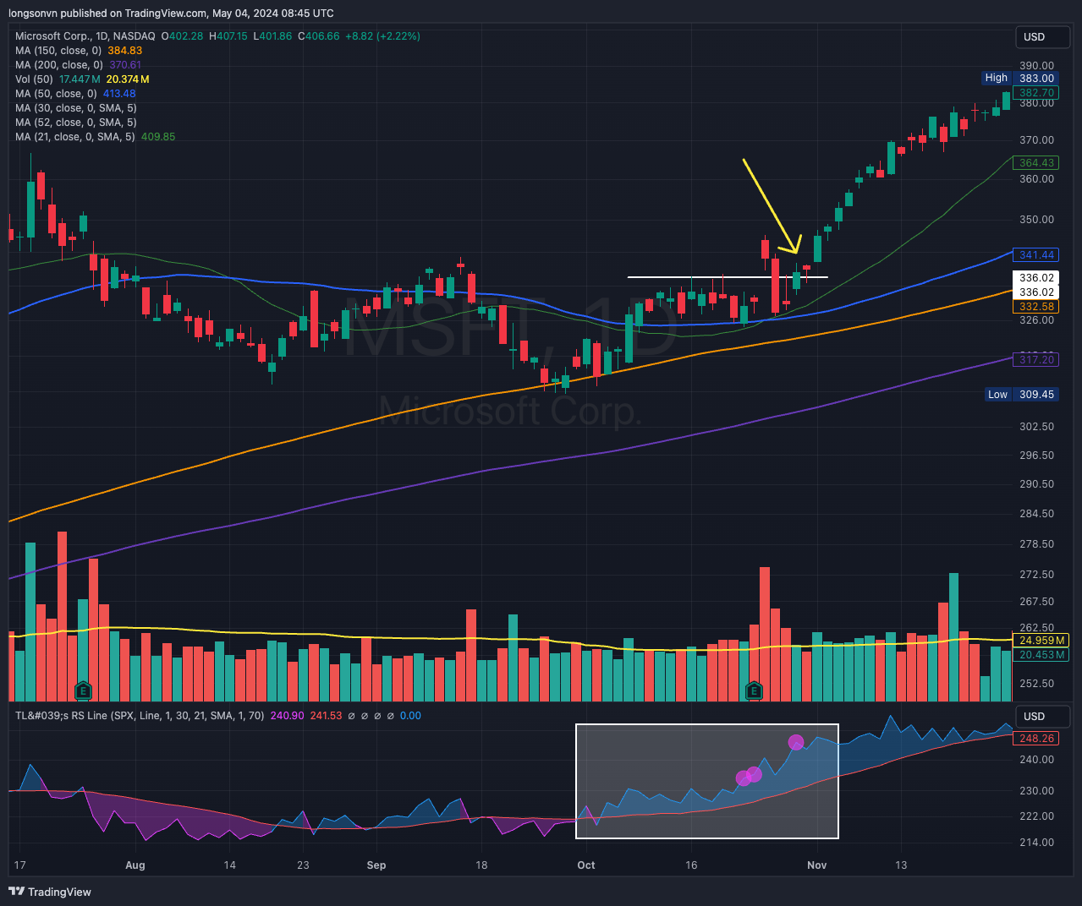The image size is (1082, 906).
Task: Click the Aug label on time axis
Action: pos(135,865)
